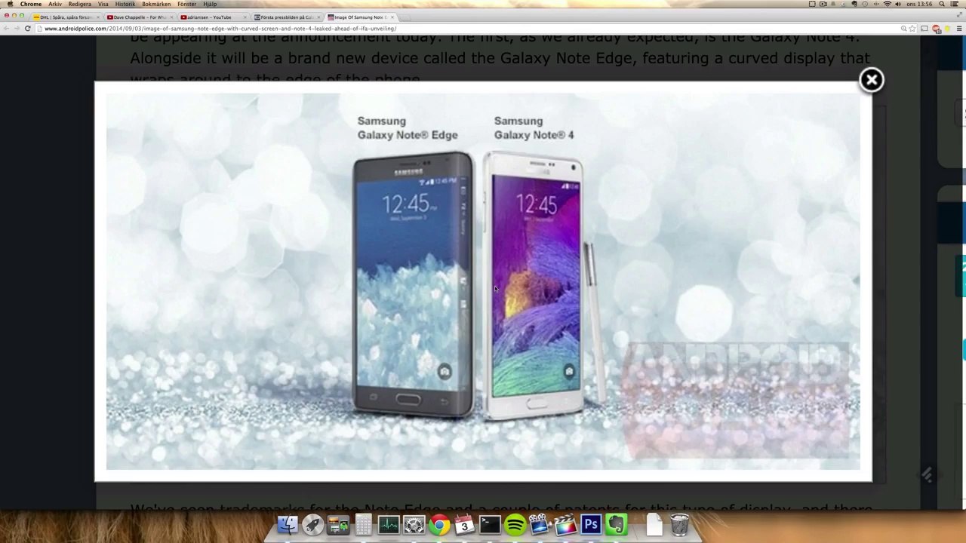Open the Chrome application menu
966x543 pixels.
pos(31,5)
